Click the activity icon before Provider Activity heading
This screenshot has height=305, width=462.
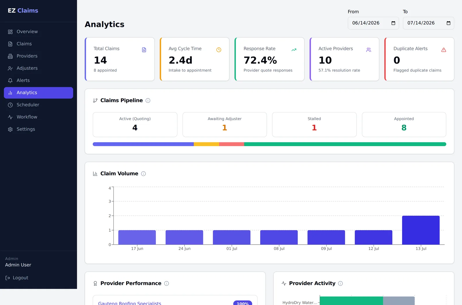tap(284, 283)
